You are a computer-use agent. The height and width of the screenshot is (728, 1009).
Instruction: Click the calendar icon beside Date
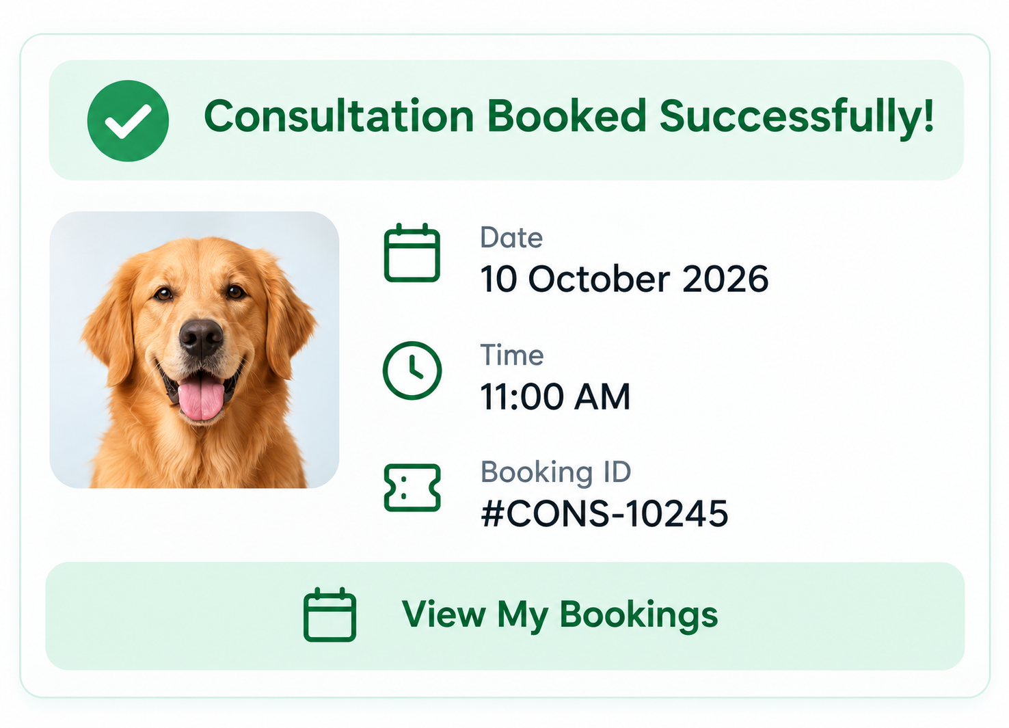(x=412, y=253)
